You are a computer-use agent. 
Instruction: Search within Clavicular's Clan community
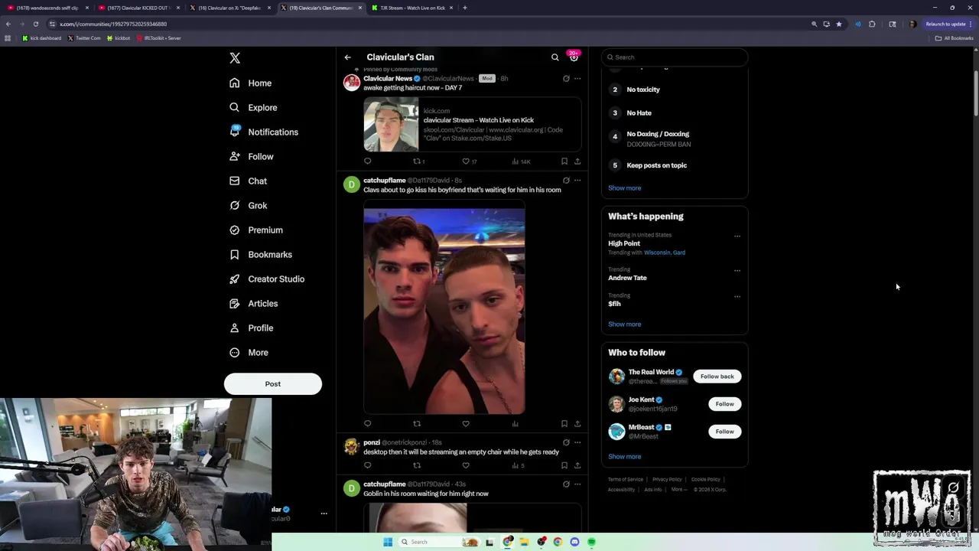point(555,57)
